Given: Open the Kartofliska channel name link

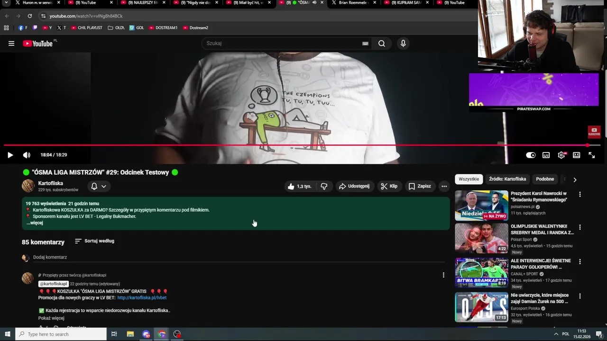Looking at the screenshot, I should [x=50, y=183].
